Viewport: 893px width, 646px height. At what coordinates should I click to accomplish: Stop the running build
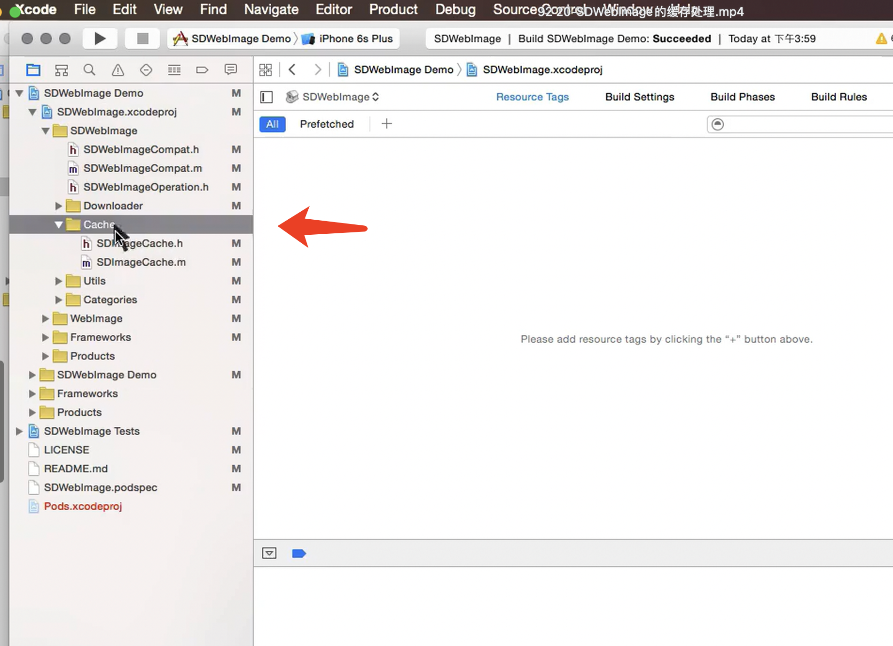tap(142, 38)
